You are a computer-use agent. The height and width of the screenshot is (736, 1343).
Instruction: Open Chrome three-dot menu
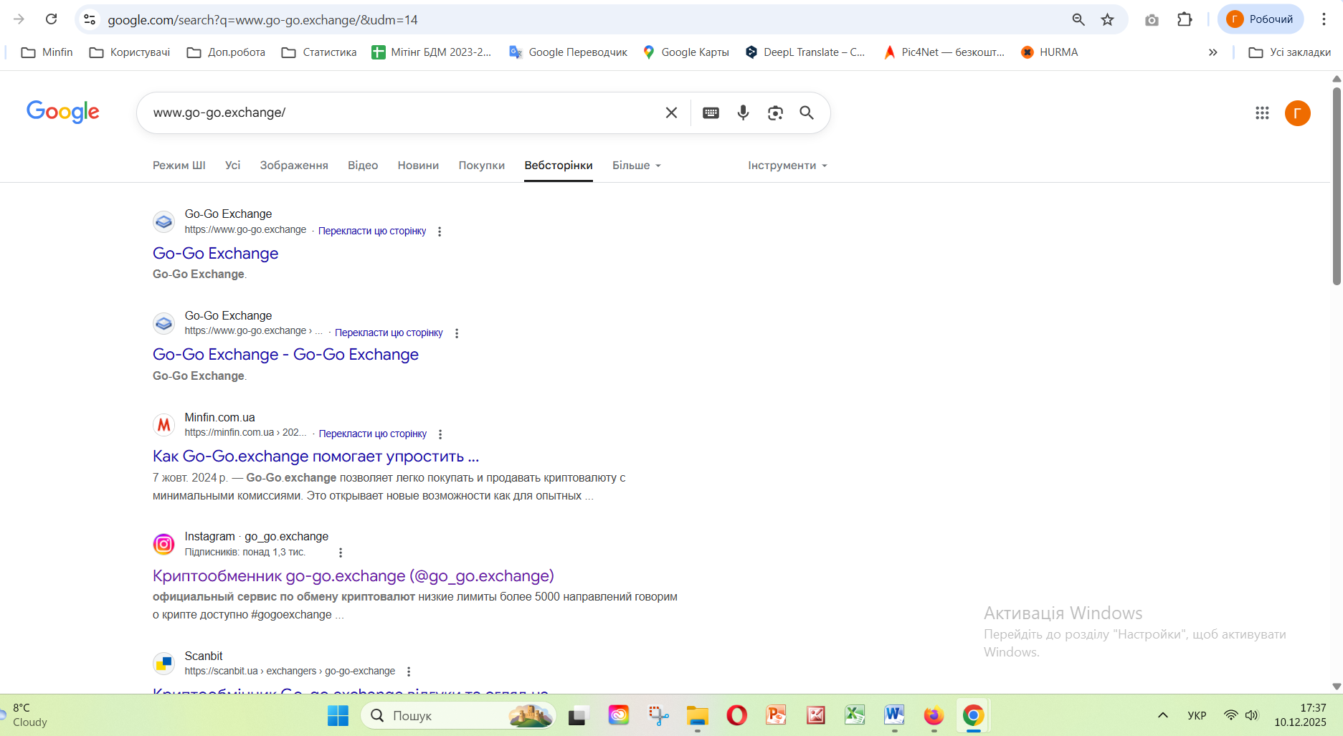pos(1324,19)
